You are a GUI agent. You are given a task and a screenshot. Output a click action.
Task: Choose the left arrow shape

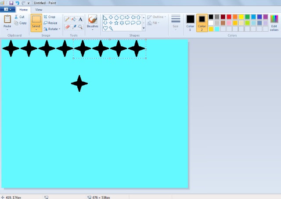point(133,17)
